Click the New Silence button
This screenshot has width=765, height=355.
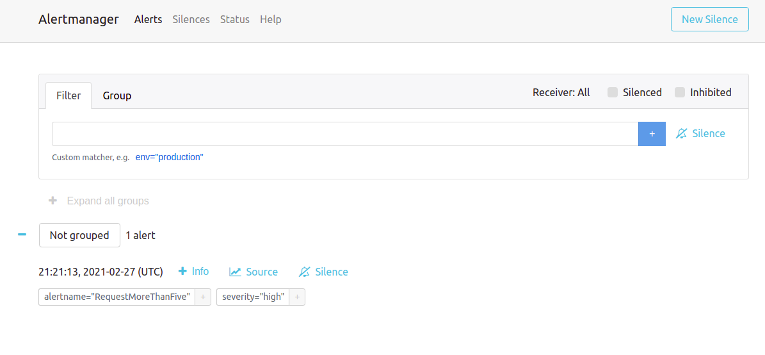pos(710,19)
